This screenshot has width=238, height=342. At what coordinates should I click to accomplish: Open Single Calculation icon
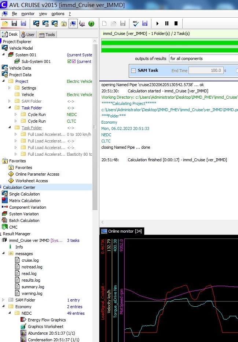point(5,194)
